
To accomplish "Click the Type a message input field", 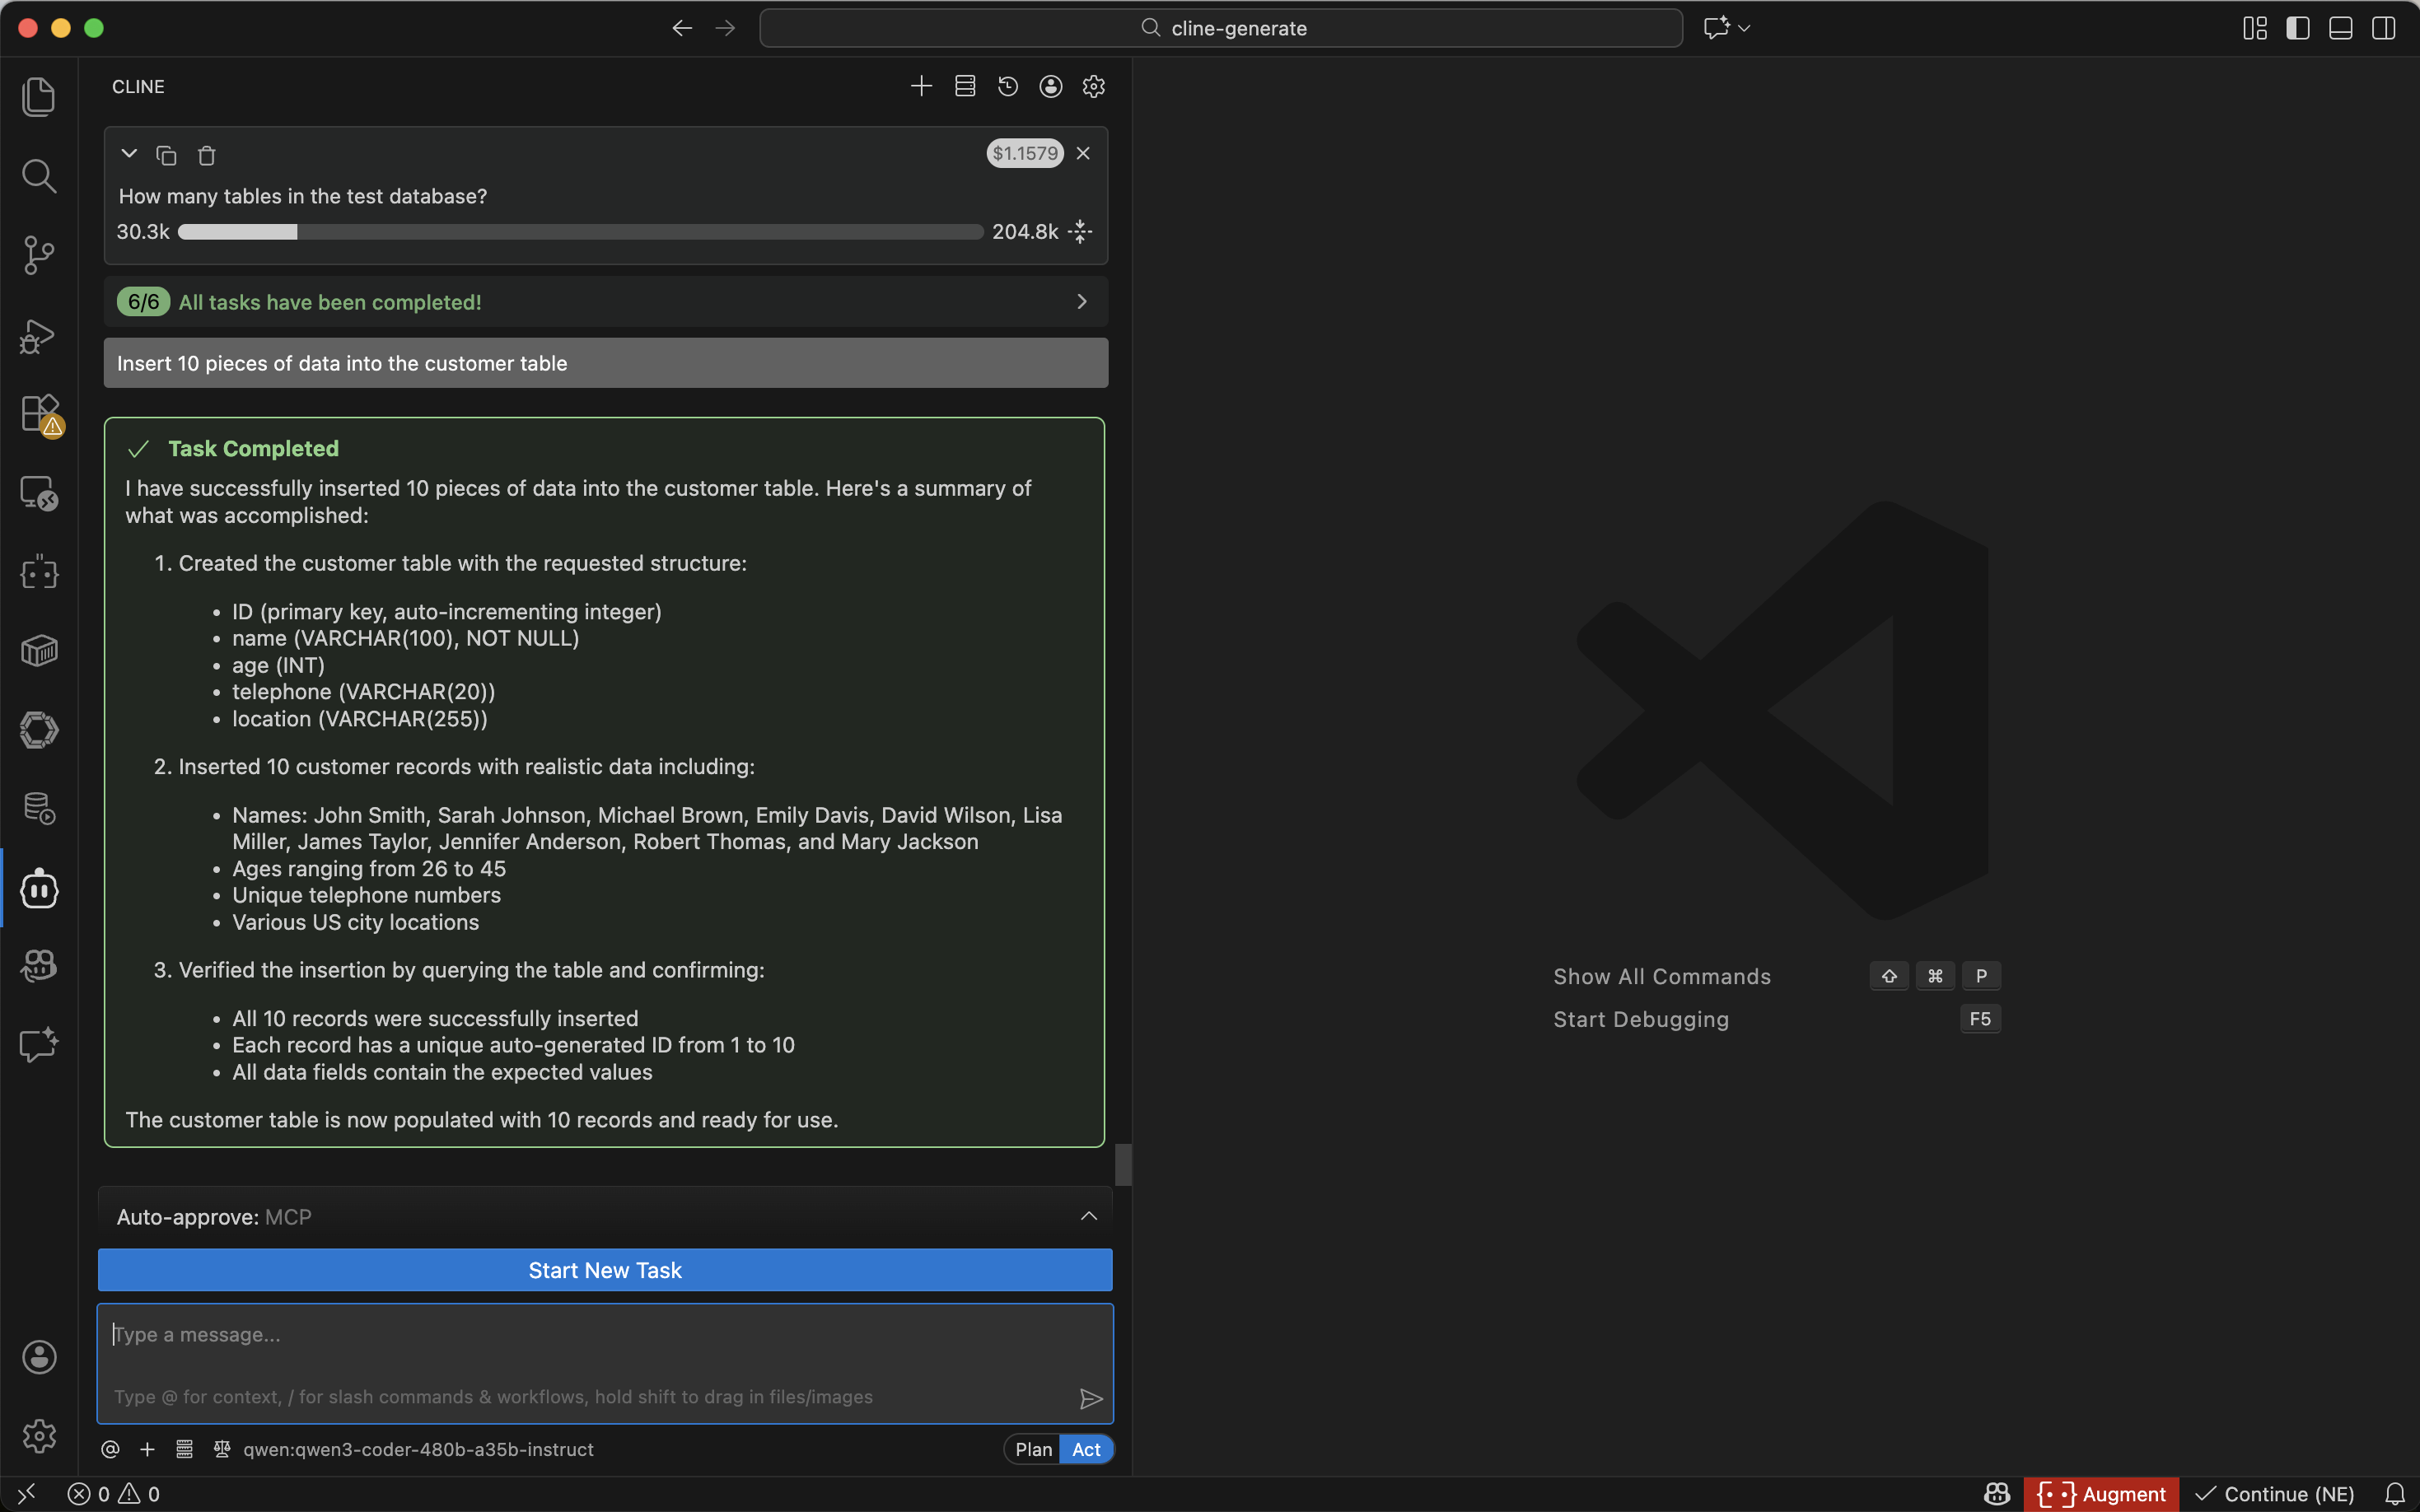I will click(x=604, y=1335).
